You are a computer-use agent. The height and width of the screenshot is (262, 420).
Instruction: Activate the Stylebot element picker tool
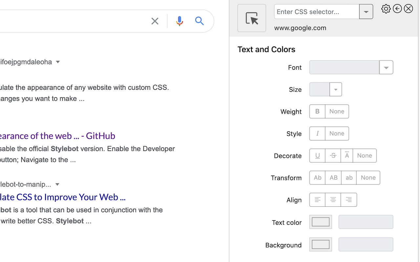(251, 18)
